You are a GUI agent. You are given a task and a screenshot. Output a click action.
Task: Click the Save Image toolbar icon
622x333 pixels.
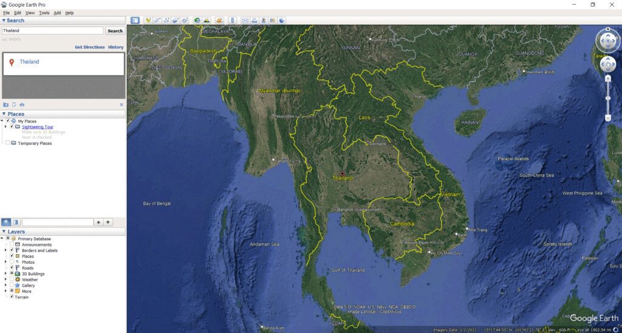(264, 20)
